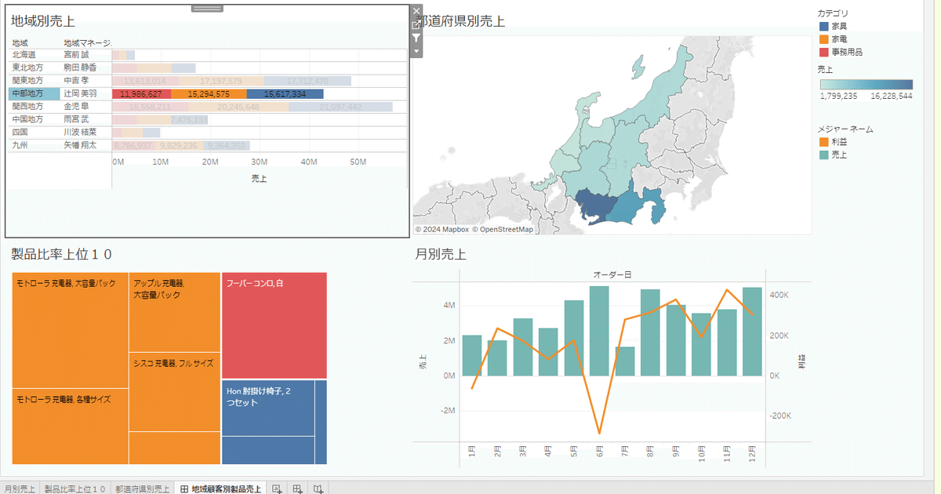The width and height of the screenshot is (941, 494).
Task: Click the 7月 bar in 月別売上
Action: tap(625, 361)
